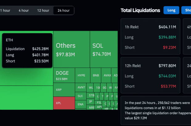Select the ENA tile

tap(80, 104)
